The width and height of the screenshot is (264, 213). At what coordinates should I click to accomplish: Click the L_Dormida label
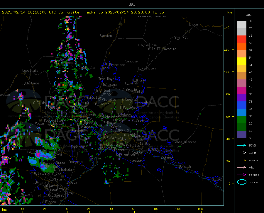point(183,166)
